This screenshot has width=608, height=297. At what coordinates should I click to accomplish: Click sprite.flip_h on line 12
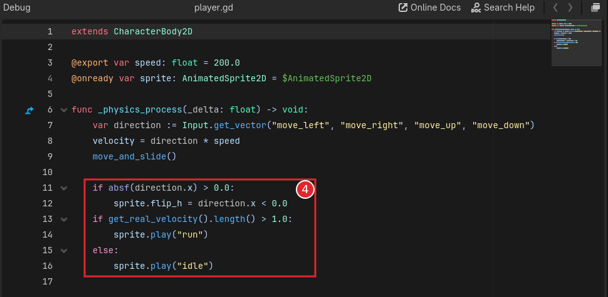[x=148, y=203]
